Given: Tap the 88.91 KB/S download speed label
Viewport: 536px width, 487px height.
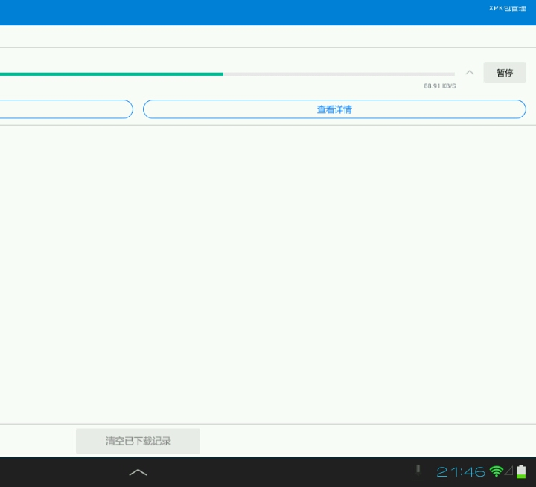Looking at the screenshot, I should [x=439, y=86].
